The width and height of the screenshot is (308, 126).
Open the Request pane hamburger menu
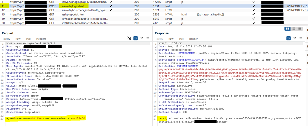[x=148, y=38]
